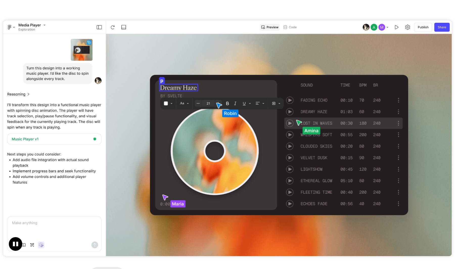Screen dimensions: 458x269
Task: Open the attached design thumbnail in chat
Action: click(82, 50)
